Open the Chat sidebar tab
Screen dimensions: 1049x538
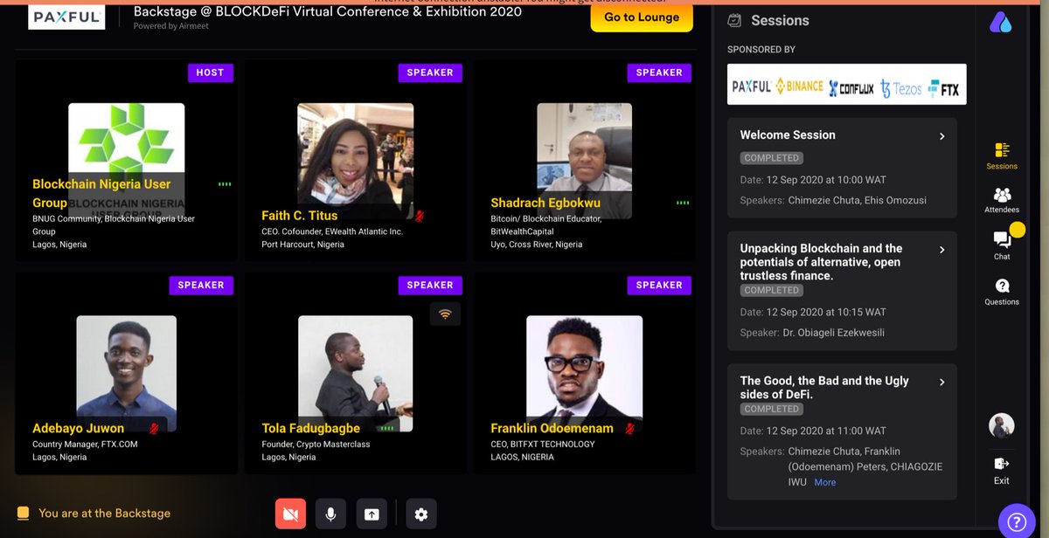coord(1002,245)
